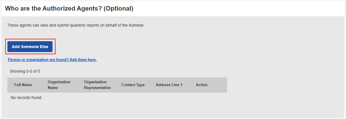Click the Add Someone Else button
This screenshot has height=119, width=346.
[30, 47]
